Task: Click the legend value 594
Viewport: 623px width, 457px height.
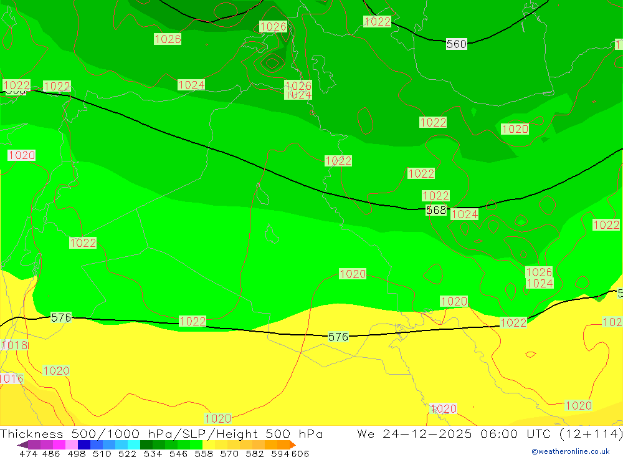Action: click(280, 453)
